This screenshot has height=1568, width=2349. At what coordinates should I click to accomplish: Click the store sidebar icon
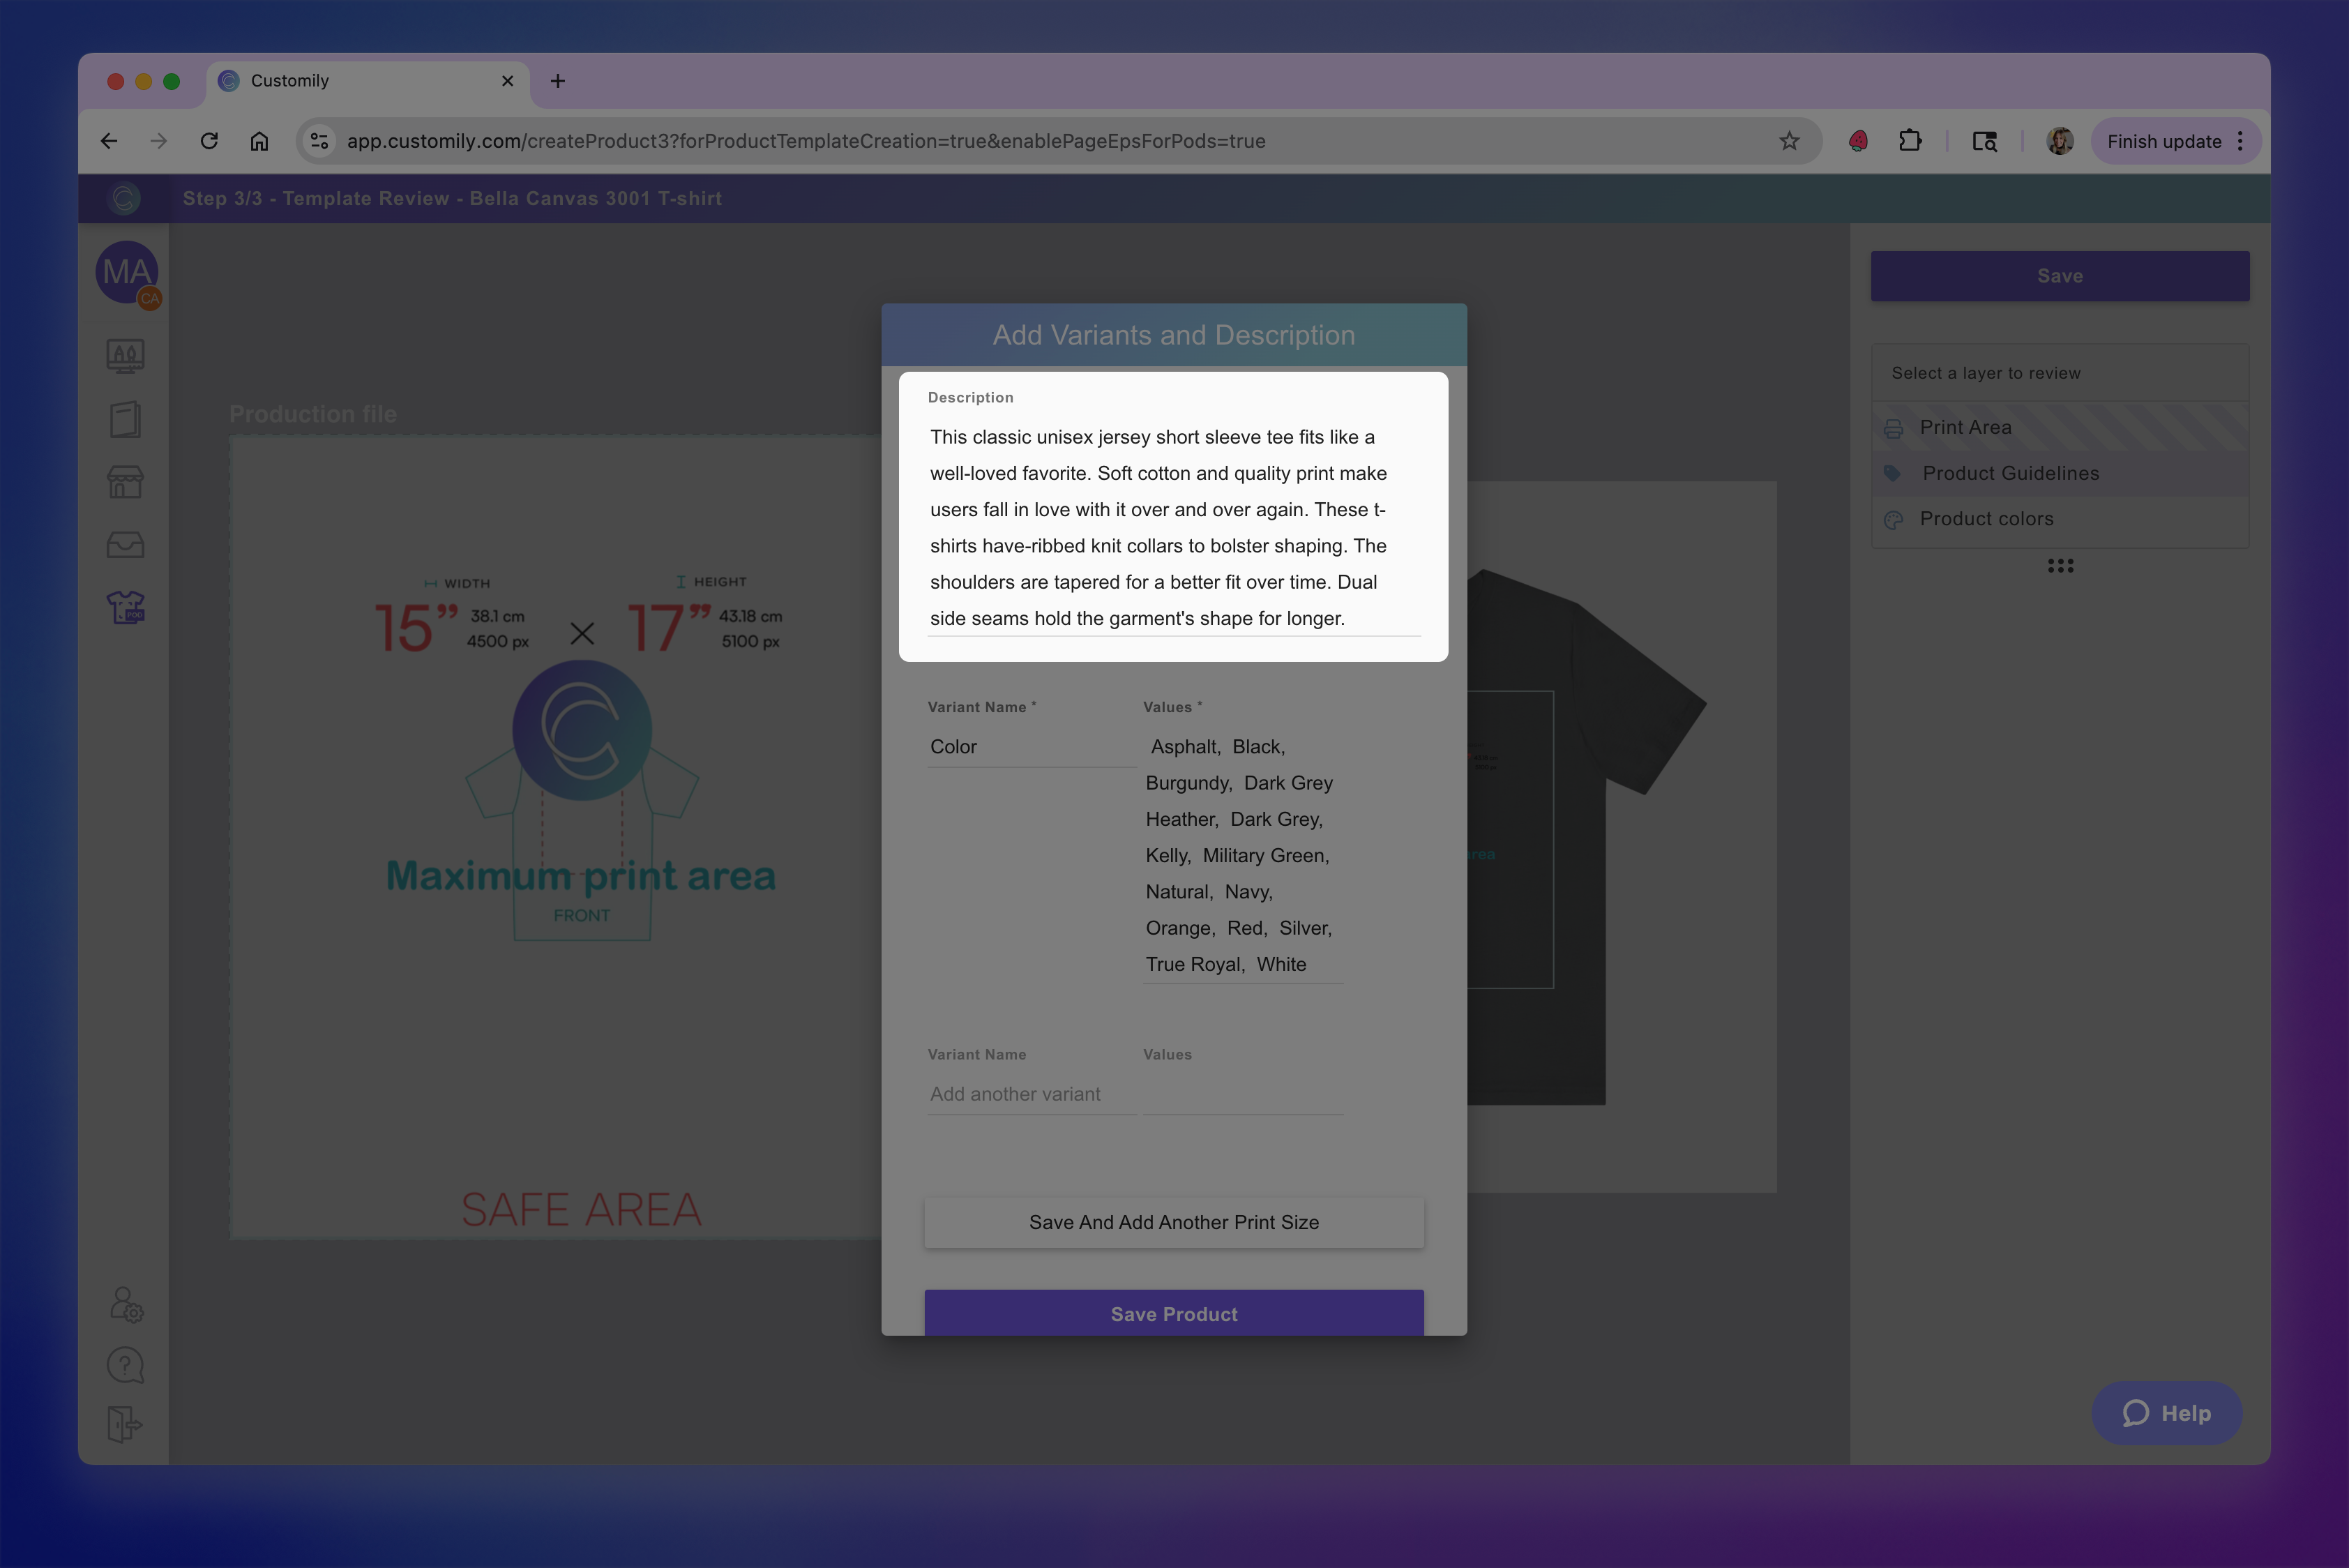coord(125,483)
